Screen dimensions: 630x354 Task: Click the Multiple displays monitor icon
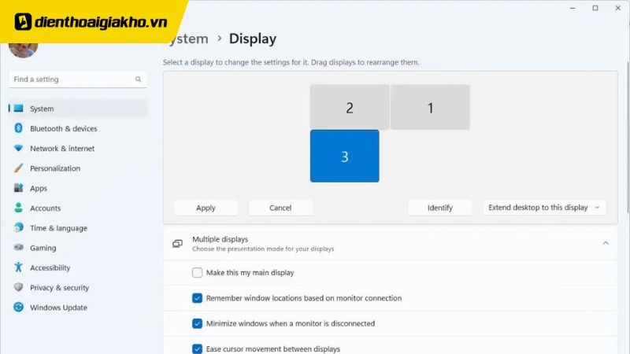point(177,244)
